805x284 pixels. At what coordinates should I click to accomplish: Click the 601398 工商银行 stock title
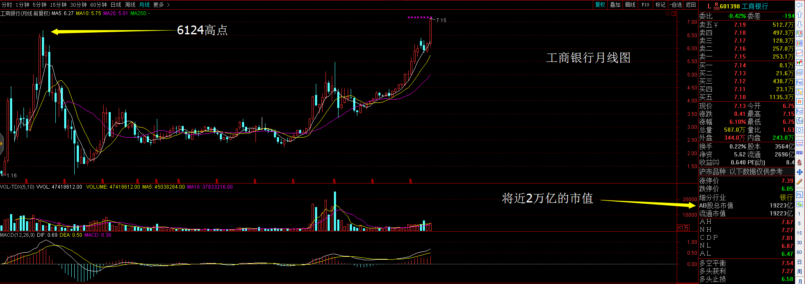tap(744, 6)
